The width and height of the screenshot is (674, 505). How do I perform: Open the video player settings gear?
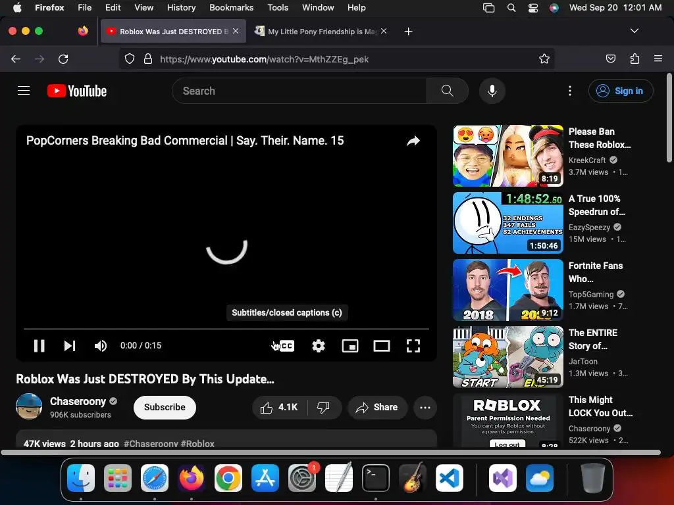coord(318,346)
